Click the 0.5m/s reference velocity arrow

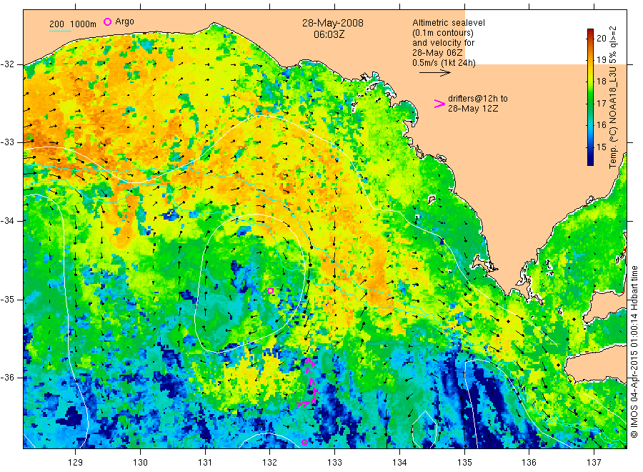point(434,73)
